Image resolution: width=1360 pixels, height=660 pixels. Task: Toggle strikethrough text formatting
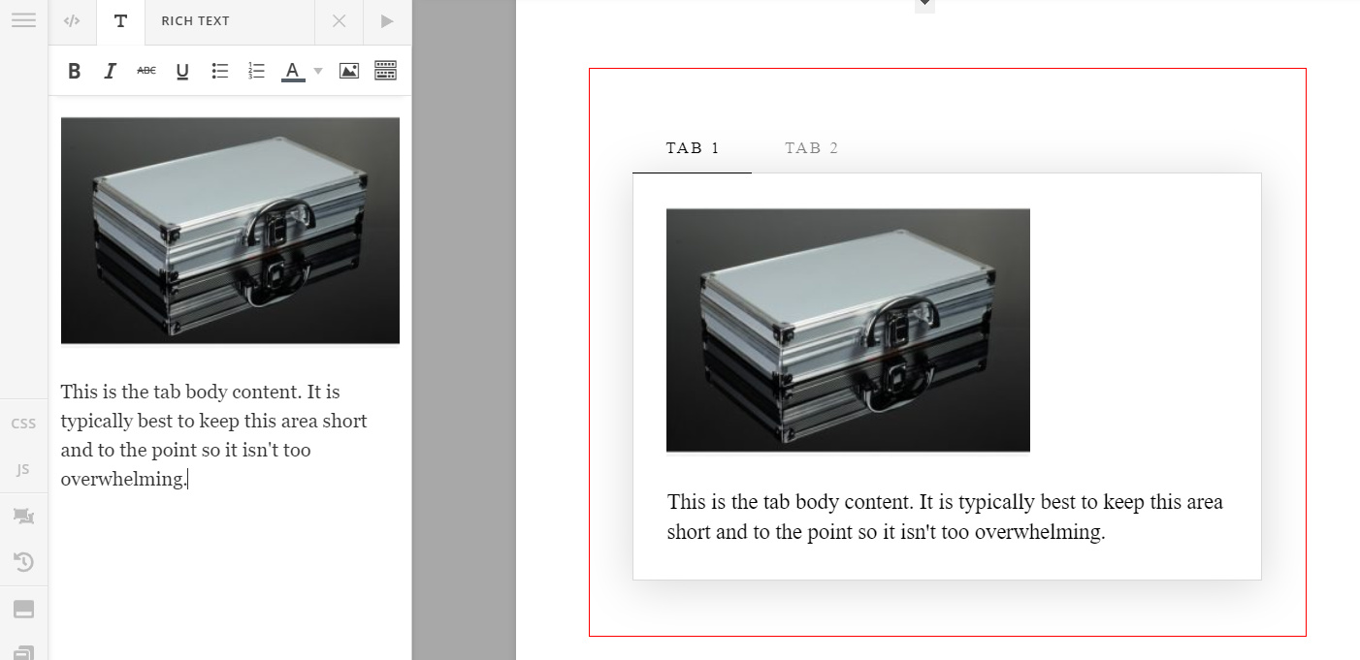click(x=146, y=71)
